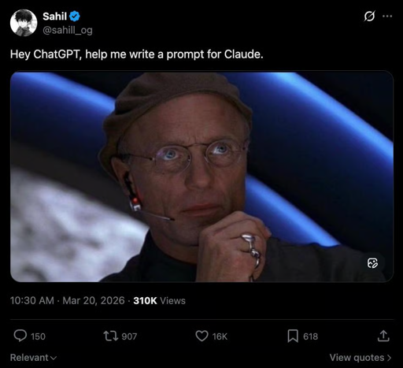Click the 310K Views count
Image resolution: width=403 pixels, height=368 pixels.
[x=159, y=300]
